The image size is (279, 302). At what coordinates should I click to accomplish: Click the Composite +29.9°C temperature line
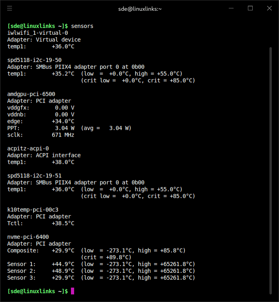pos(63,250)
